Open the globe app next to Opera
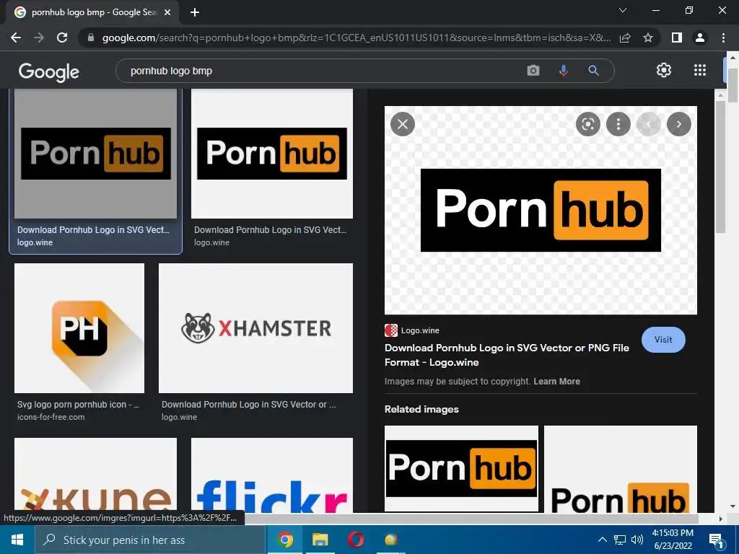The width and height of the screenshot is (739, 554). point(390,540)
